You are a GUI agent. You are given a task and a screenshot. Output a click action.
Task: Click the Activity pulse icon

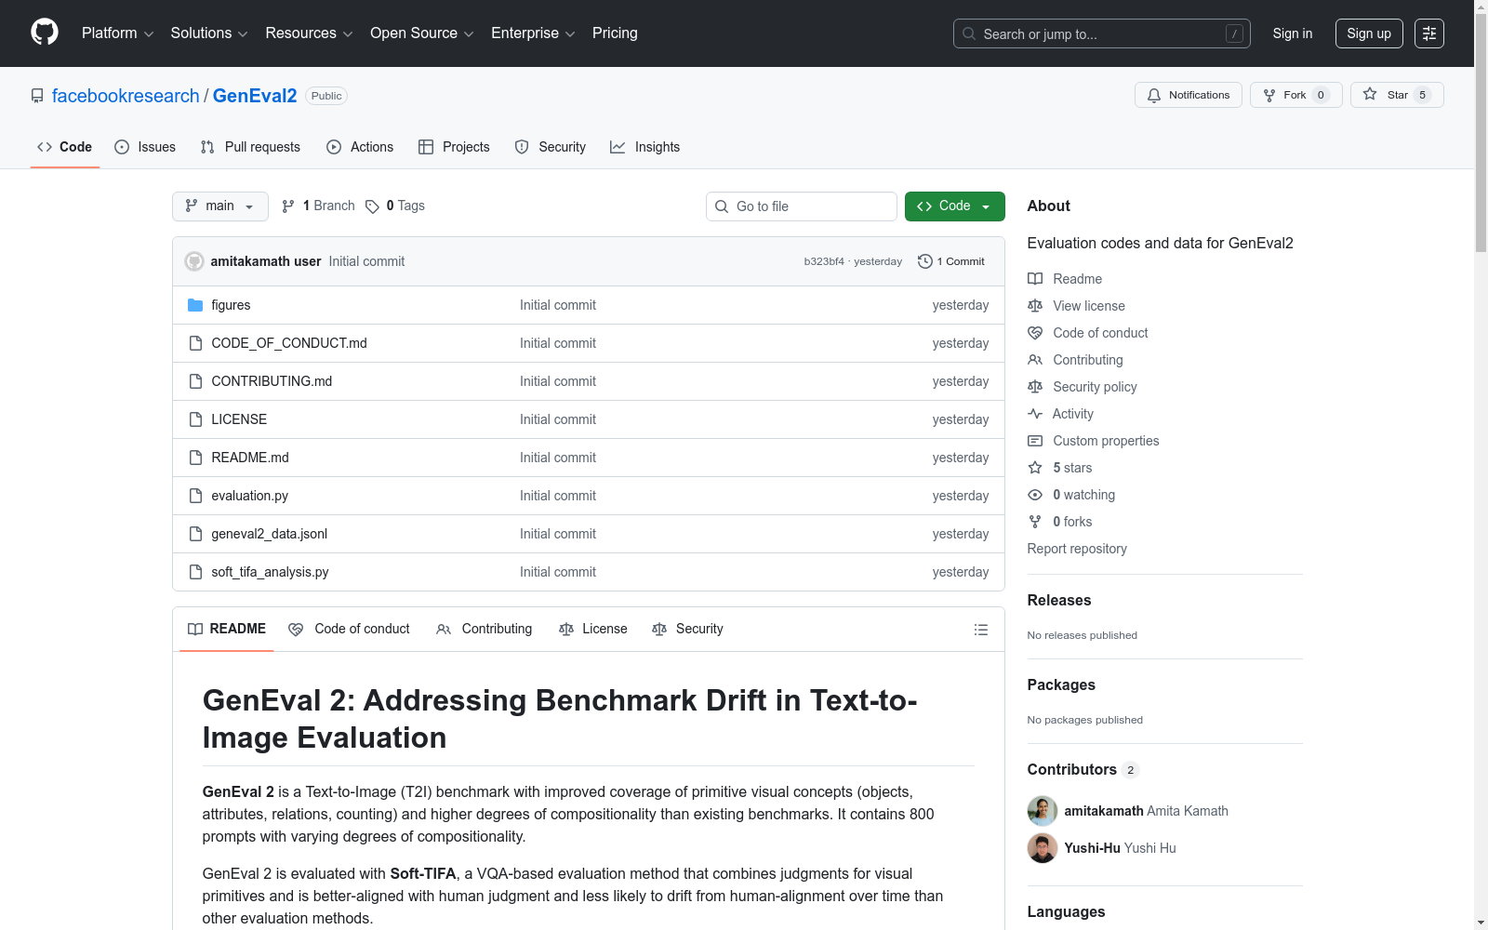pos(1035,414)
